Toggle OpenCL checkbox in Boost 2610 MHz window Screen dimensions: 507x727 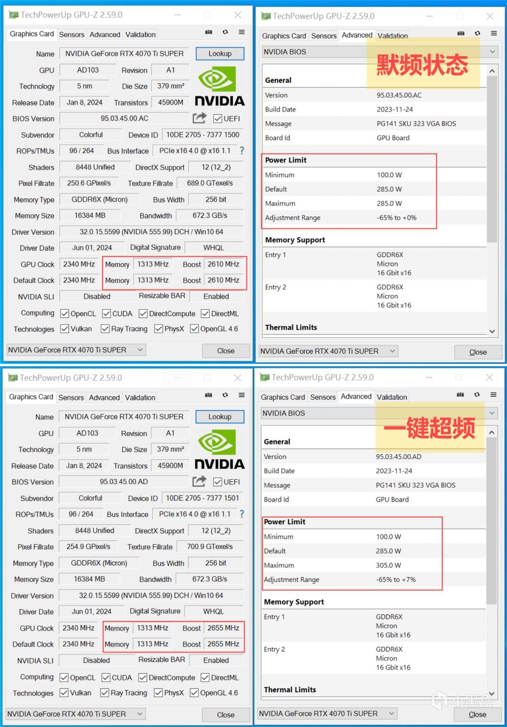[65, 314]
